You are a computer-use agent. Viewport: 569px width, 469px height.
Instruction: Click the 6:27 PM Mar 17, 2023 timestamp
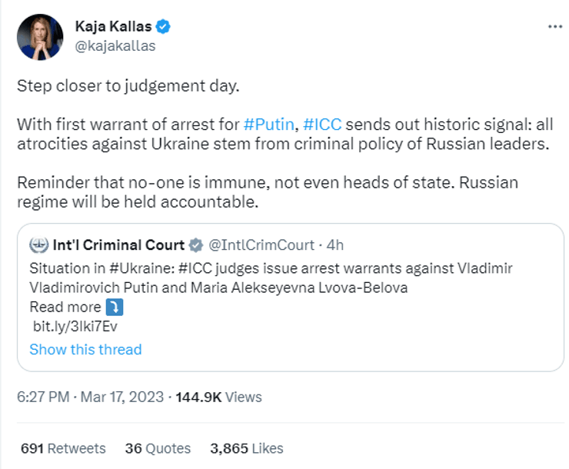[90, 397]
